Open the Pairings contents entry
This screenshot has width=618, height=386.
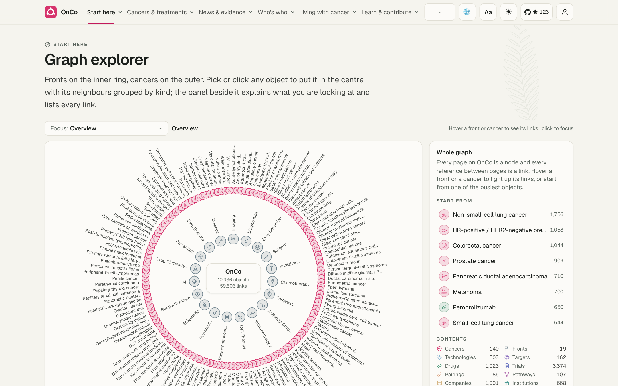pyautogui.click(x=468, y=375)
